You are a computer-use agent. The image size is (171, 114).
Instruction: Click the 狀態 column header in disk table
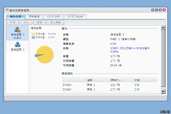145,80
